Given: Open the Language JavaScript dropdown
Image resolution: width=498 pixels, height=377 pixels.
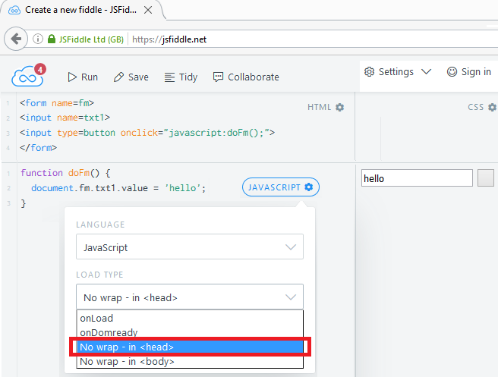Looking at the screenshot, I should click(189, 247).
